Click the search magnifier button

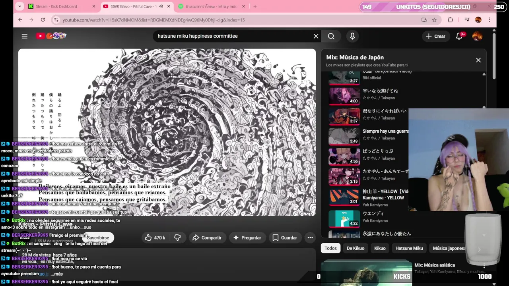[x=331, y=36]
